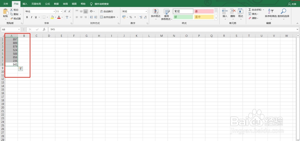Expand the formula bar
The width and height of the screenshot is (300, 141).
(x=297, y=29)
